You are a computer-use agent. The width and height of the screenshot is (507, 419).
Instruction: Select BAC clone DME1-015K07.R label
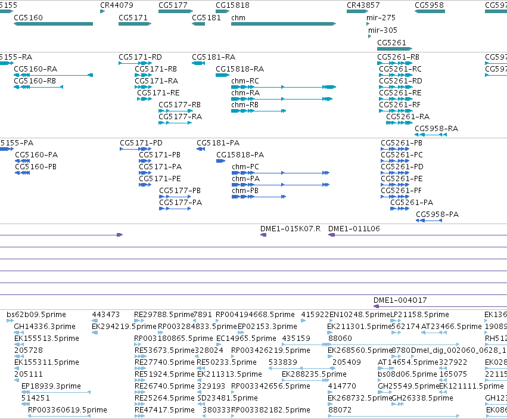coord(290,229)
